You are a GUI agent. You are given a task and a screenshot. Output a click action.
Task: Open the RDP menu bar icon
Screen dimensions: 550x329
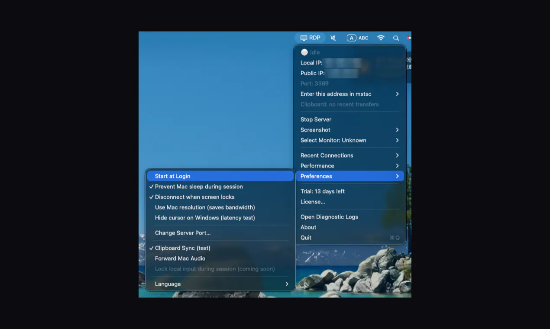pyautogui.click(x=310, y=38)
